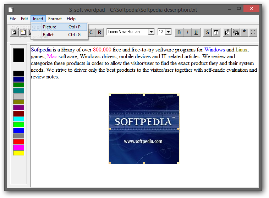Open the Format menu
Image resolution: width=269 pixels, height=198 pixels.
click(x=55, y=19)
